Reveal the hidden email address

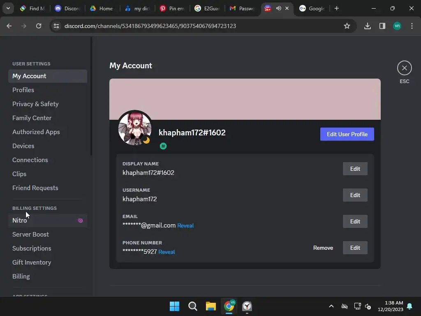(x=185, y=226)
